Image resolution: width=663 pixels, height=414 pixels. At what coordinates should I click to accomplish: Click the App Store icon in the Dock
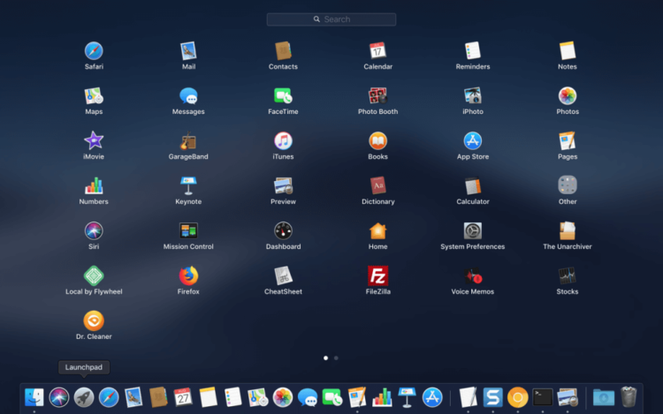coord(432,397)
